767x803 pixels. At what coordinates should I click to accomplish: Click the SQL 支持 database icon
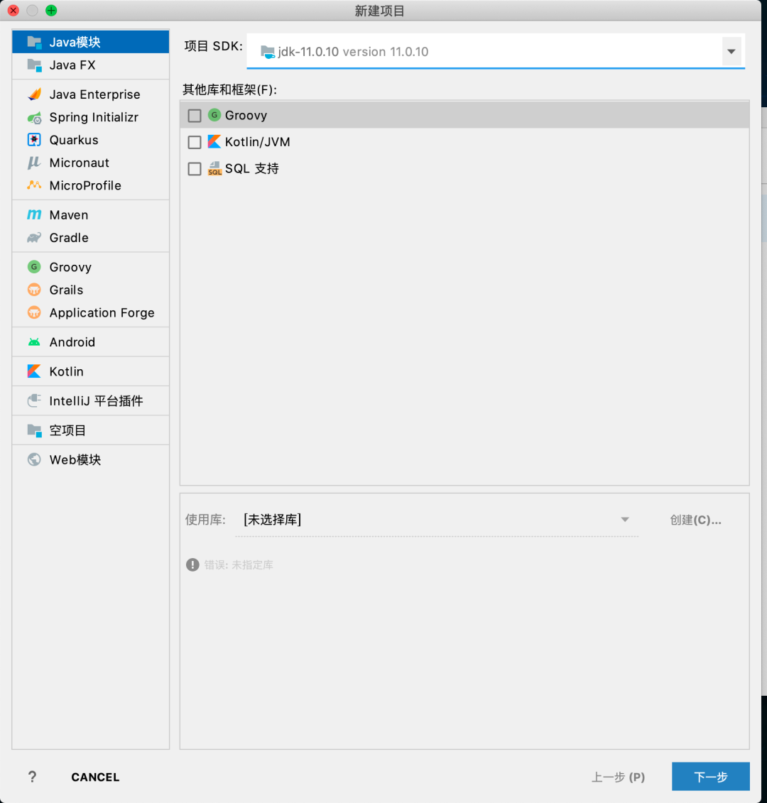pos(214,168)
